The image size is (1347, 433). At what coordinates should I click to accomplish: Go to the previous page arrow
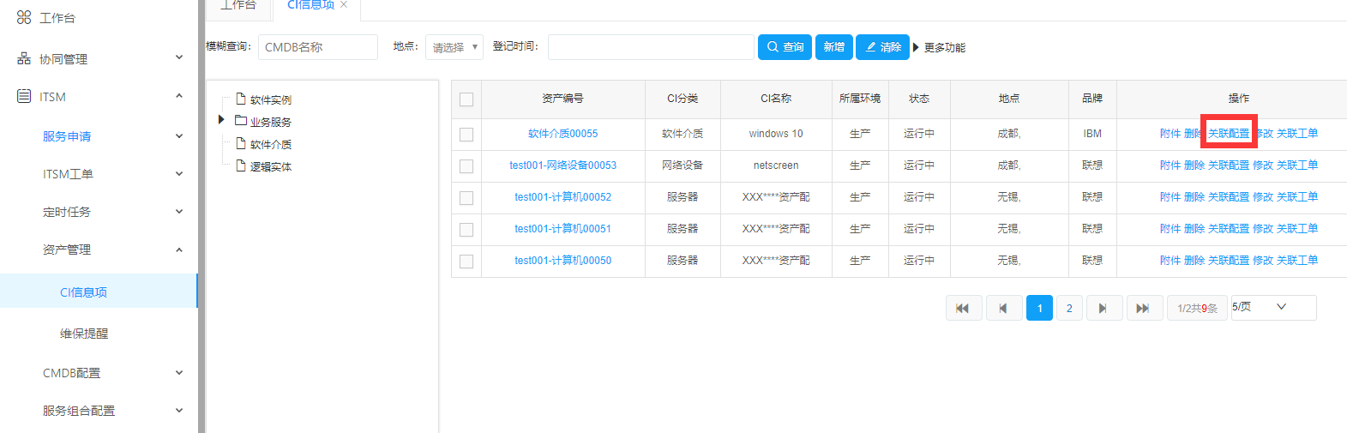(1003, 308)
